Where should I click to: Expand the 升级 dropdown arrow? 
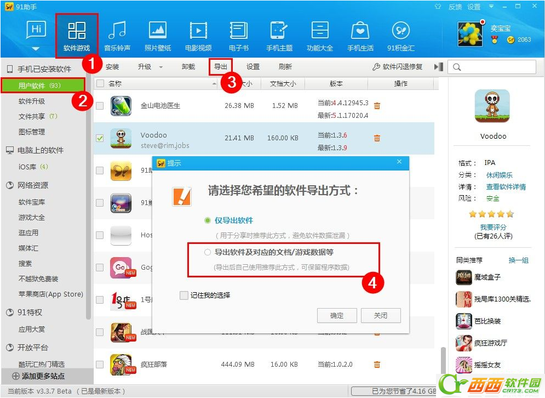point(161,67)
